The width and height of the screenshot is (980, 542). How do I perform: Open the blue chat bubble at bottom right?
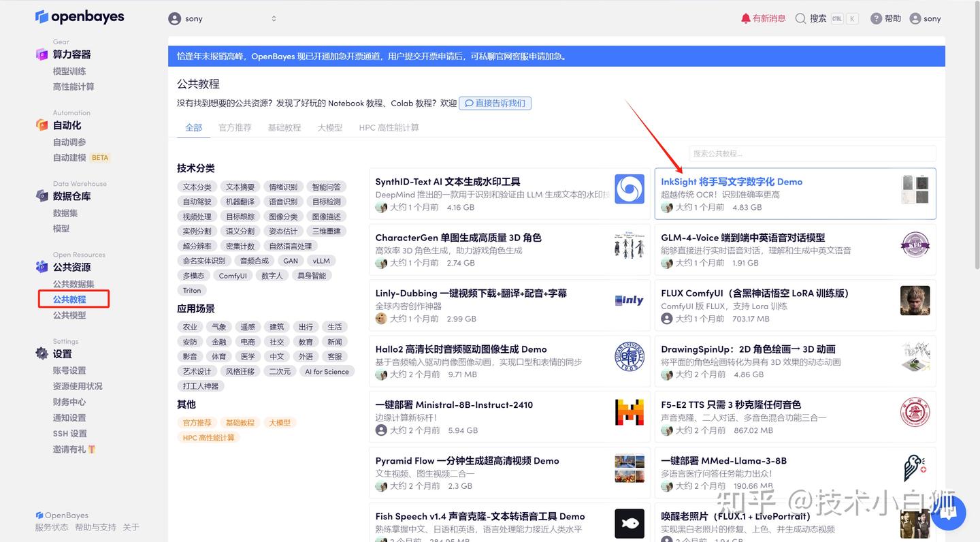pyautogui.click(x=948, y=513)
